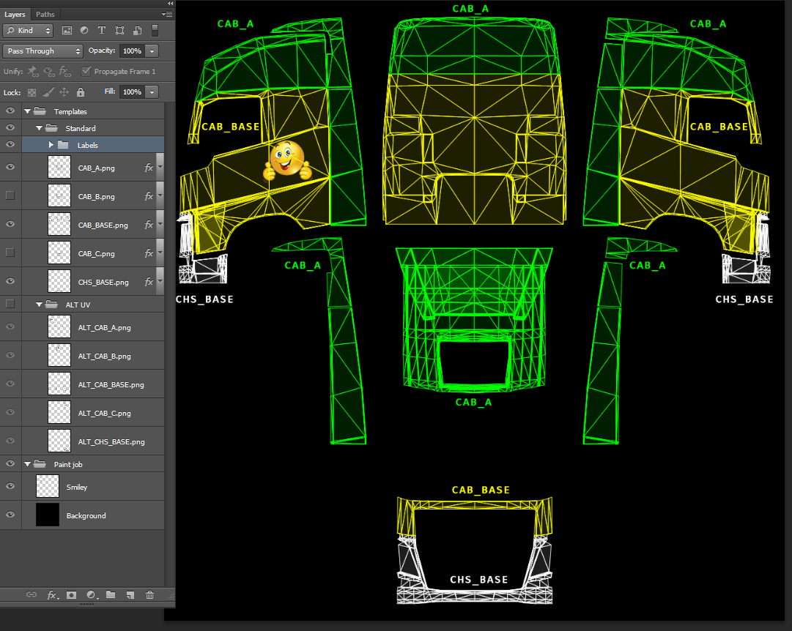Filter layers by type (T) icon

point(102,31)
